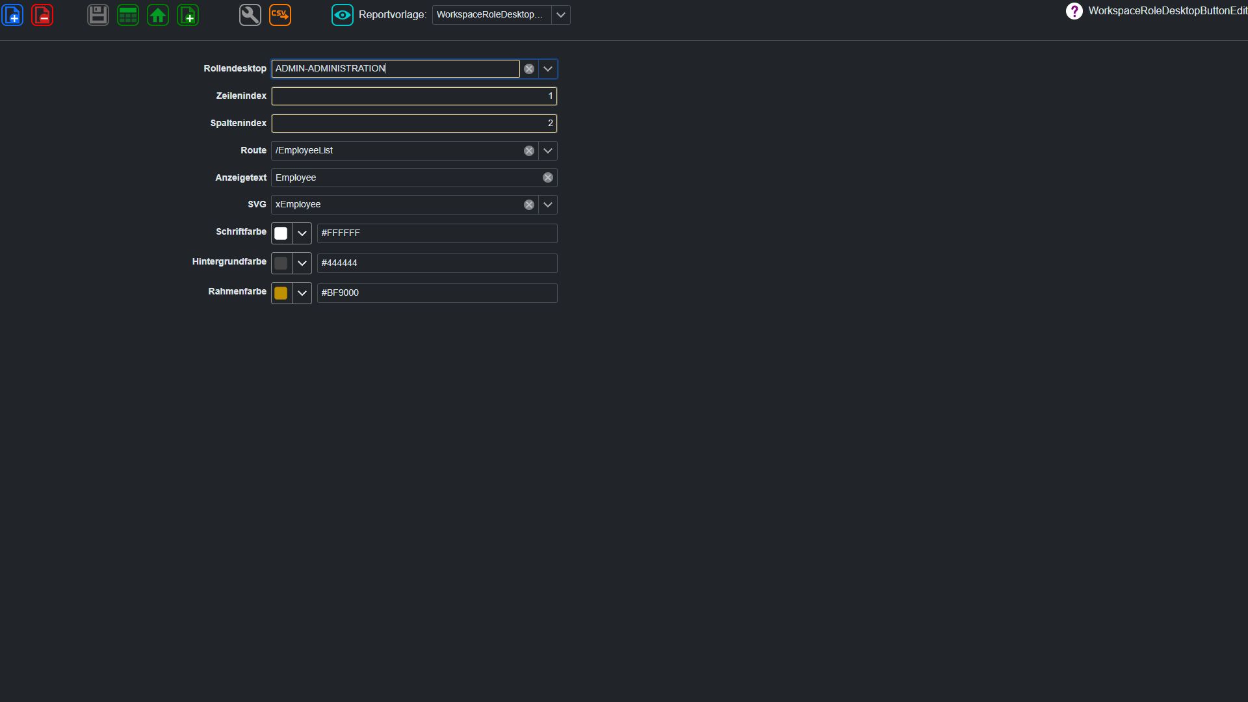Click the orange Rahmenfarbe color swatch

point(281,293)
